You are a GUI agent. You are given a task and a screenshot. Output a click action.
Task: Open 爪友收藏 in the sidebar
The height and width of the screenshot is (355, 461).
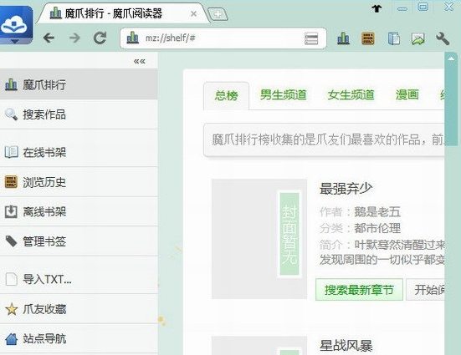(79, 309)
